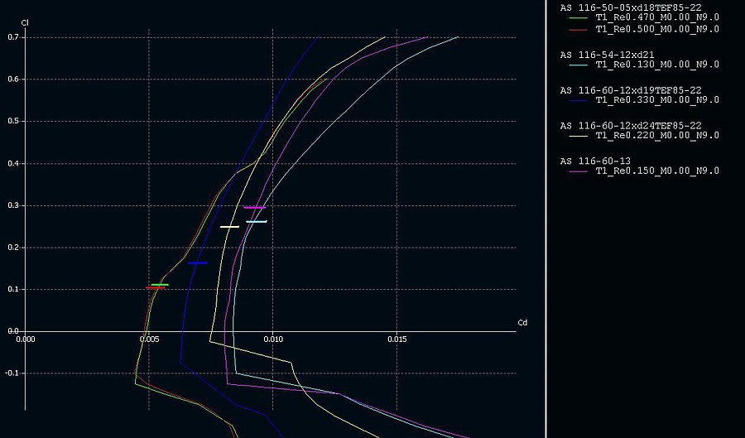Select the T1_Re0.220_M0.00_N9.0 polar entry

[x=657, y=136]
